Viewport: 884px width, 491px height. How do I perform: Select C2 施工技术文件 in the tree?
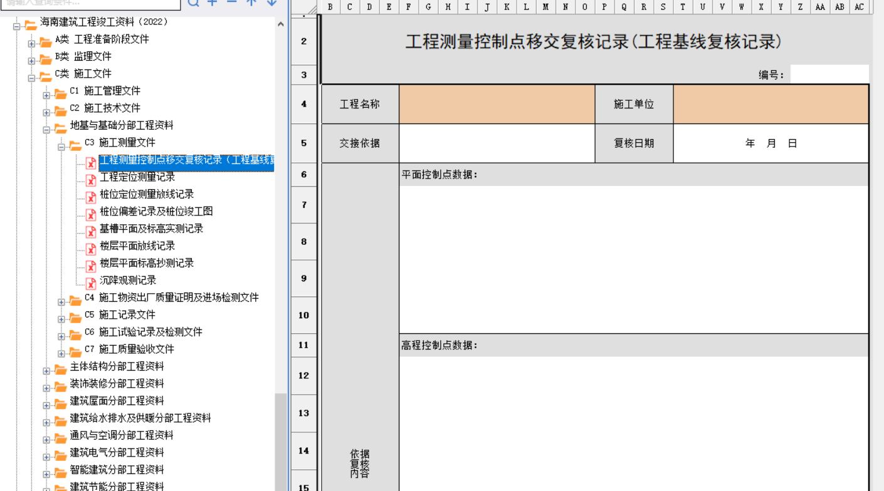pos(105,108)
